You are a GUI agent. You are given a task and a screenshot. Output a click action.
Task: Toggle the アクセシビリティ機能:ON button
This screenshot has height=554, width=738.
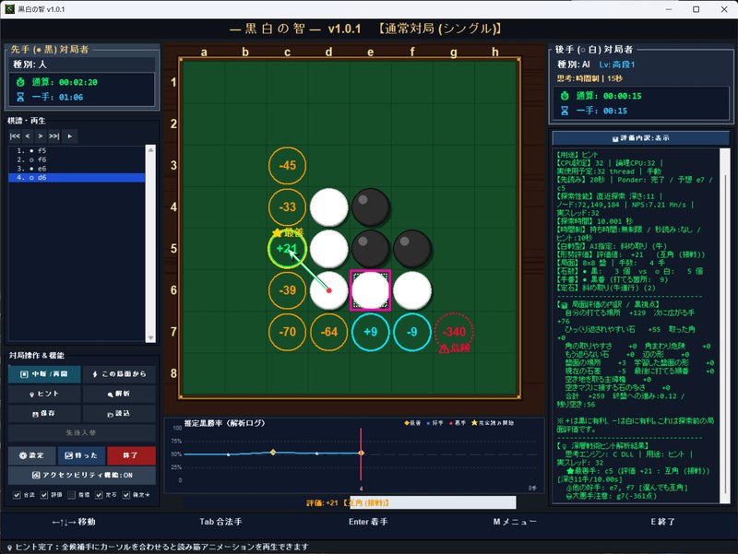(82, 475)
